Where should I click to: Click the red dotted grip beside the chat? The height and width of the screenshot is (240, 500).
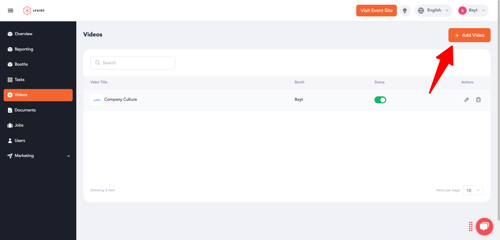[471, 226]
